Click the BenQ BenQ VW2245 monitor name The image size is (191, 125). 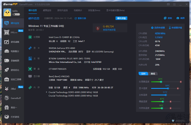(x=59, y=76)
